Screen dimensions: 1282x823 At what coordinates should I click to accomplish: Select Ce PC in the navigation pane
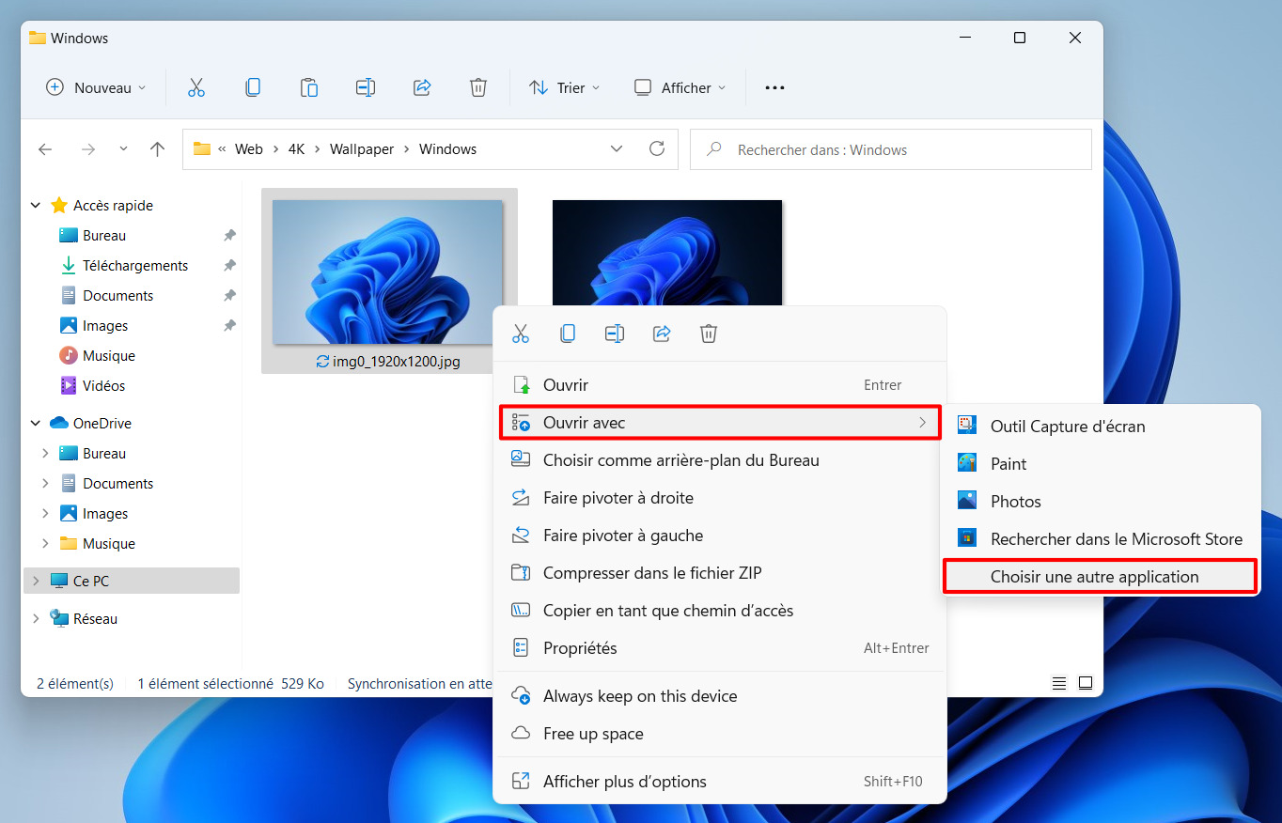pos(132,582)
